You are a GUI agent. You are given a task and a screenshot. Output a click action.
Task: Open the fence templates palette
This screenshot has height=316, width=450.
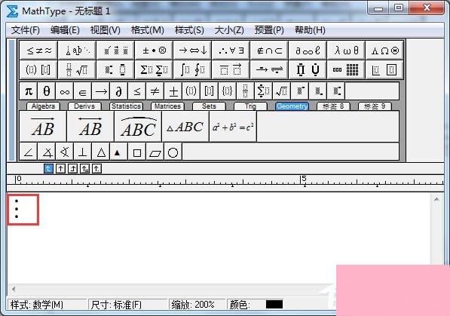click(38, 69)
